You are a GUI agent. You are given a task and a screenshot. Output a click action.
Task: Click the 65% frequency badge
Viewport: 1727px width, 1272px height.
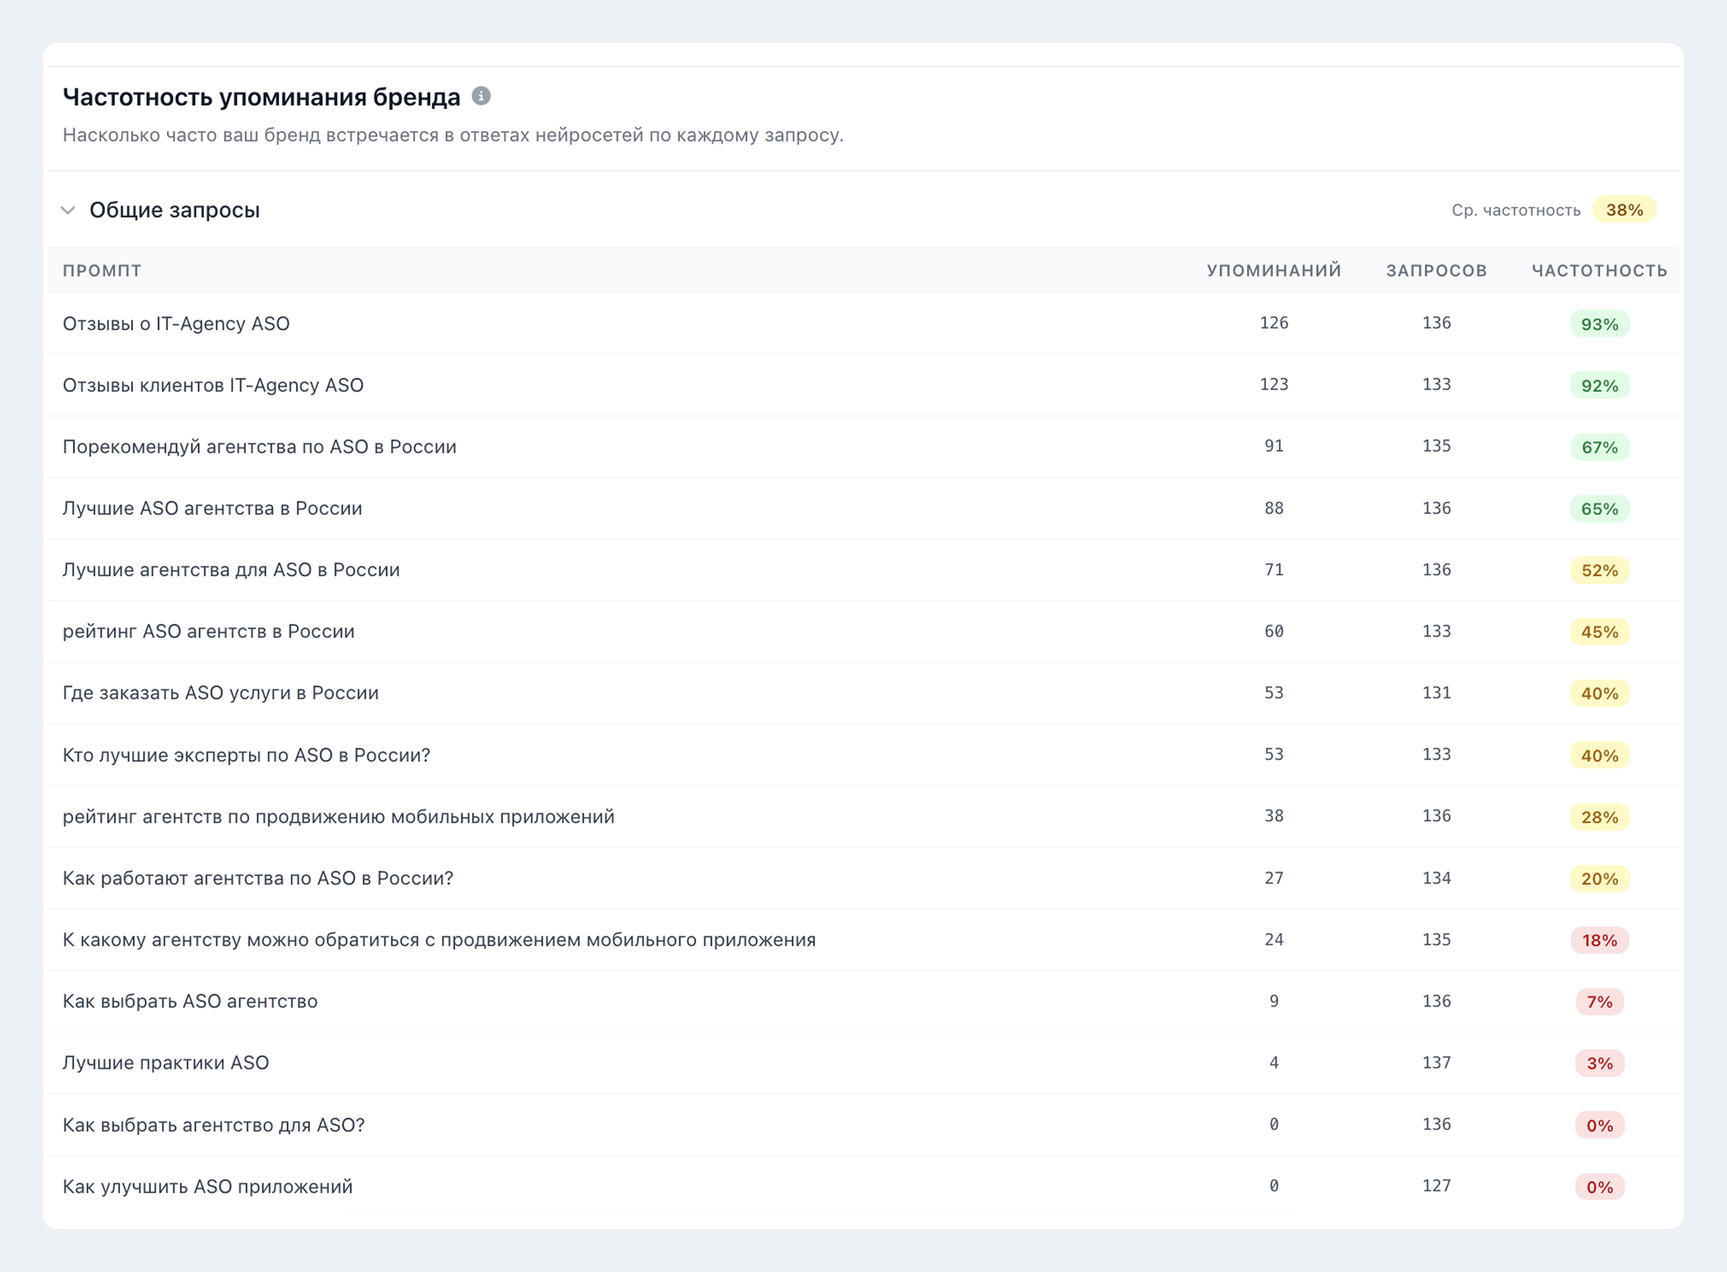[x=1599, y=509]
